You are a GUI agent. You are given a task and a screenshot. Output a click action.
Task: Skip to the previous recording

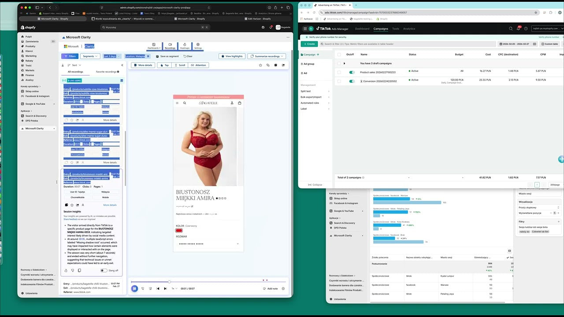tap(158, 288)
